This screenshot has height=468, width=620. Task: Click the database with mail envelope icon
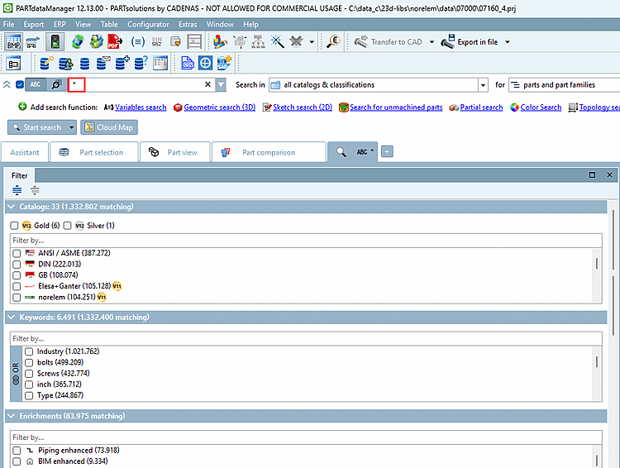pyautogui.click(x=103, y=63)
